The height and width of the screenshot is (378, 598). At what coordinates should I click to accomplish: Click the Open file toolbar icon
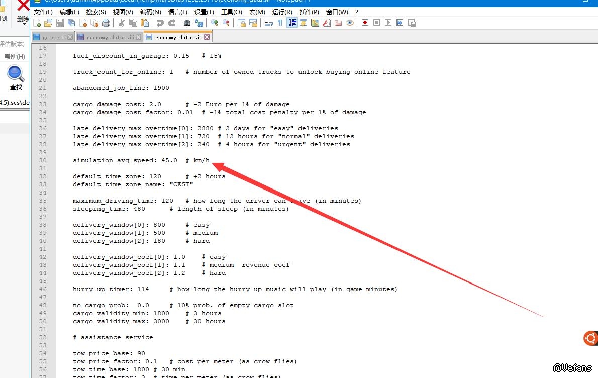48,23
